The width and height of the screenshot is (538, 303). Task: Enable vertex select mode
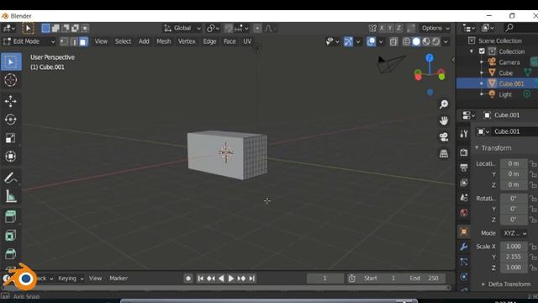64,41
